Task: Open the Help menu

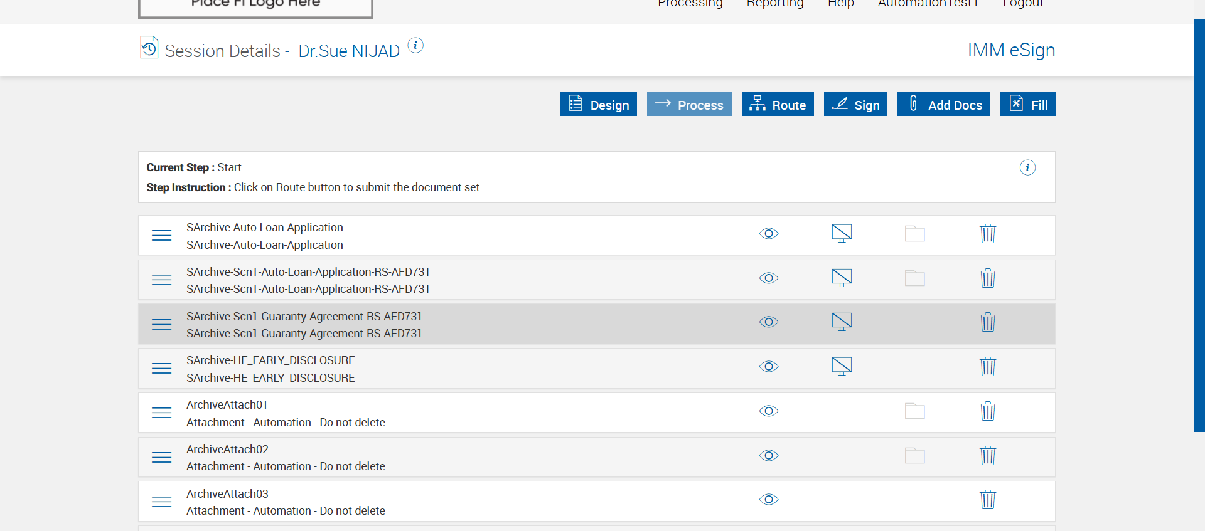Action: tap(840, 4)
